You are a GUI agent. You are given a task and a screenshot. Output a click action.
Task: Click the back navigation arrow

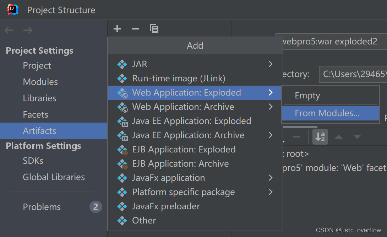pos(9,31)
